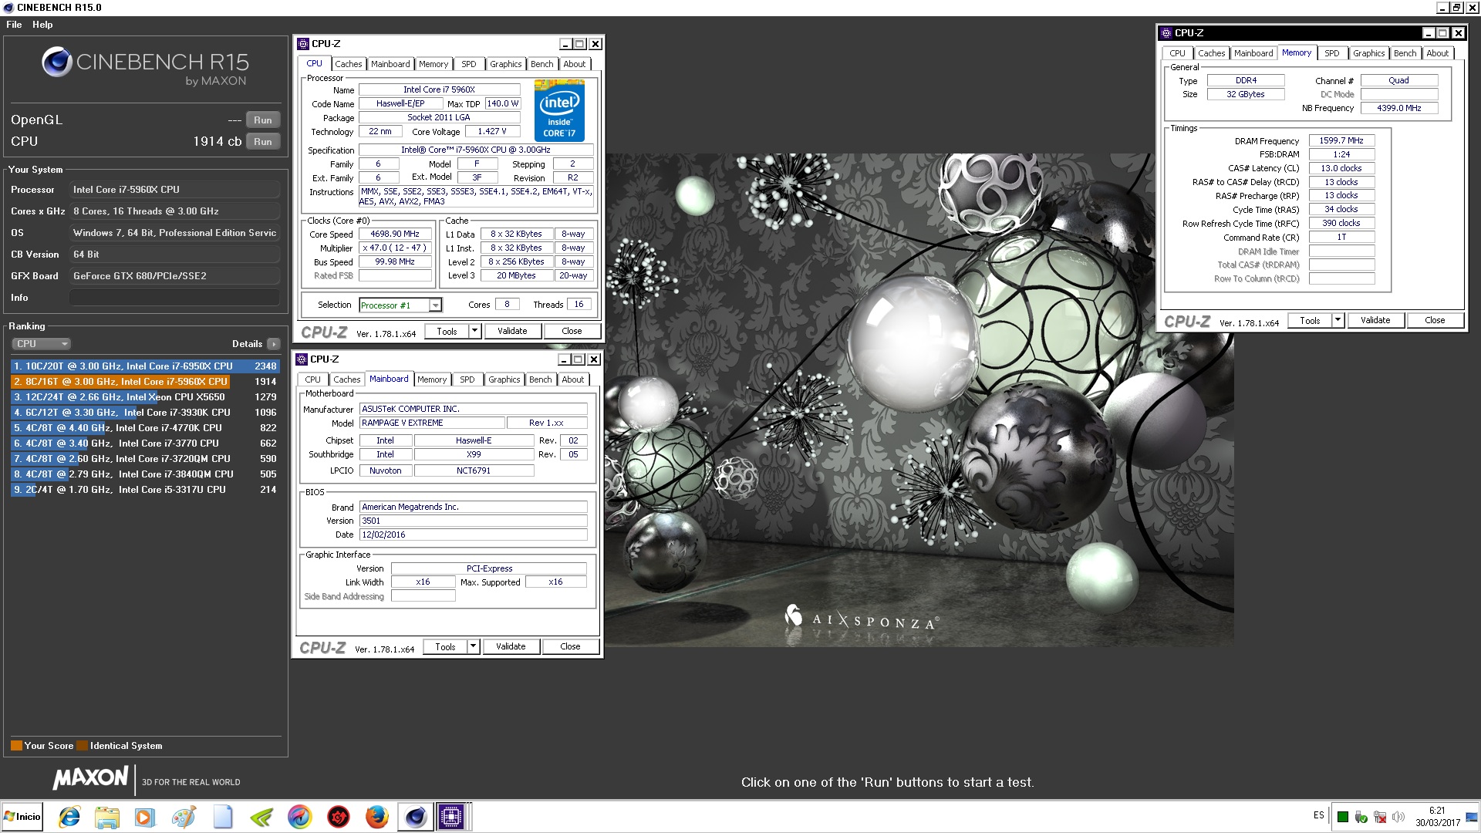Open the Caches tab in top-left CPU-Z

pos(348,64)
